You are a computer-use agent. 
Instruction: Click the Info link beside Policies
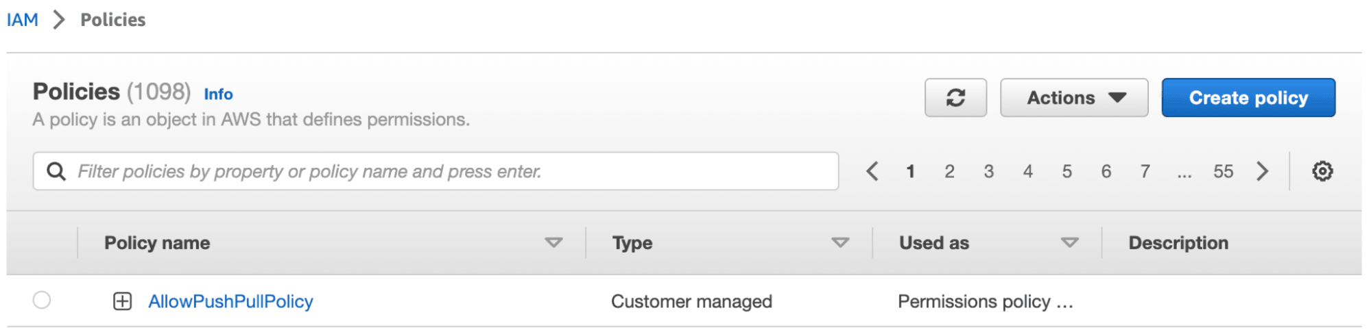(218, 94)
